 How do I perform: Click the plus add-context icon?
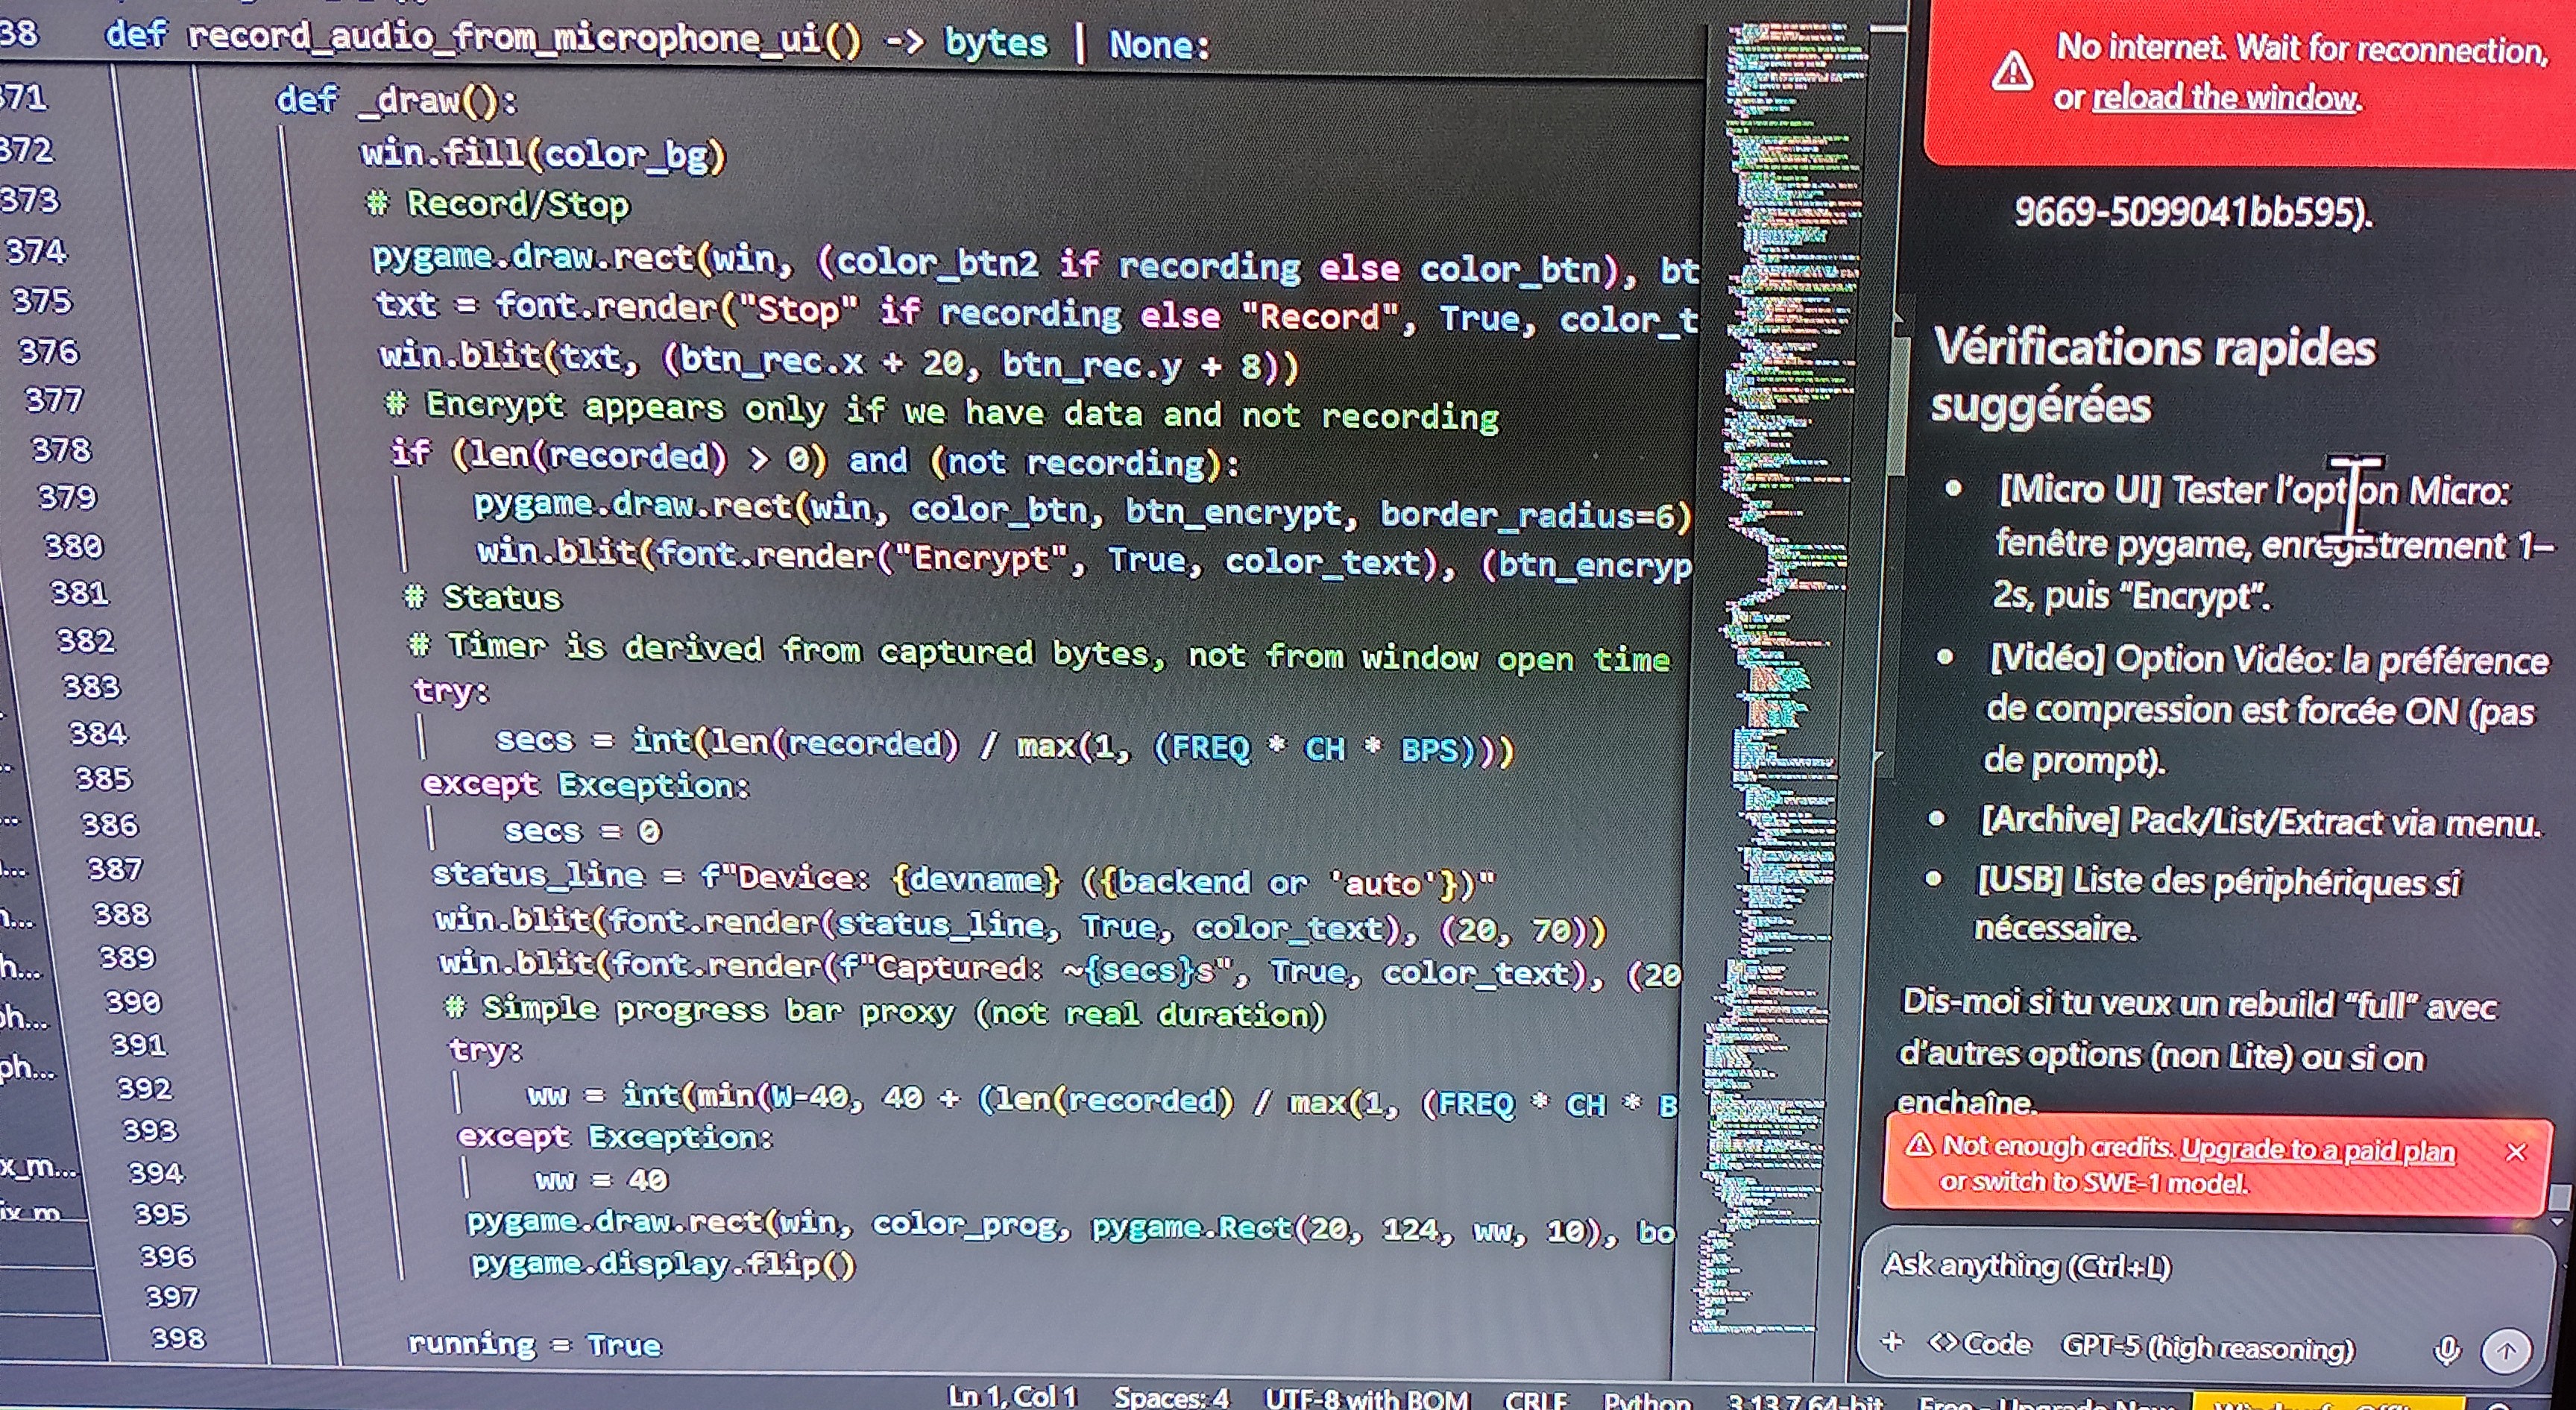point(1891,1342)
